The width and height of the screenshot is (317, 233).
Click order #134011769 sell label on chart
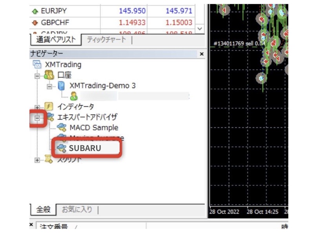click(x=239, y=44)
